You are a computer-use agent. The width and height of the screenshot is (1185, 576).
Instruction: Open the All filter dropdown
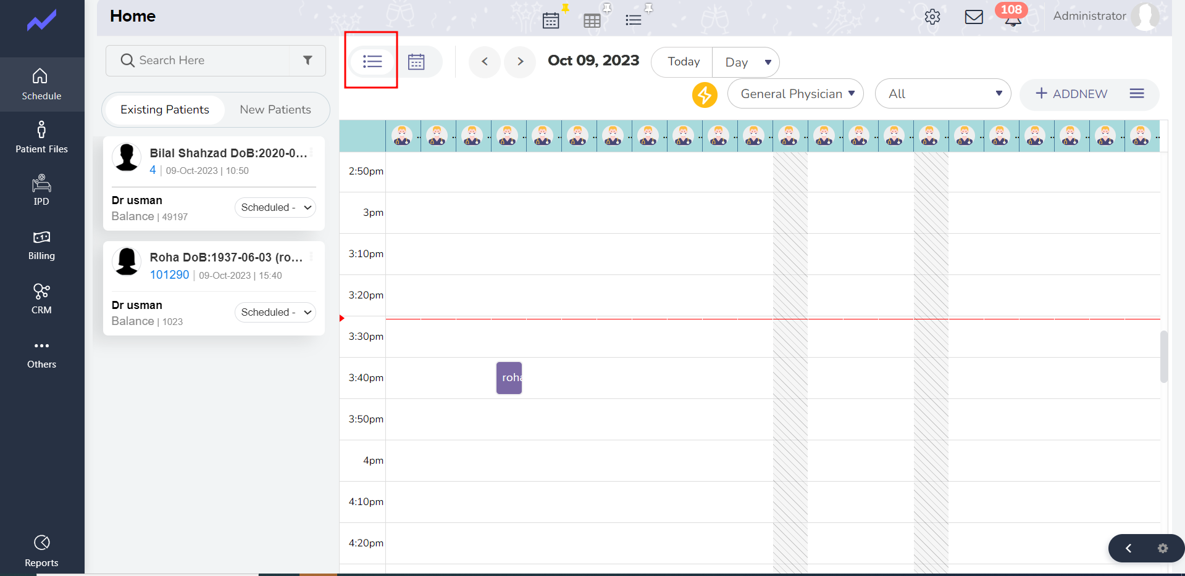coord(943,94)
